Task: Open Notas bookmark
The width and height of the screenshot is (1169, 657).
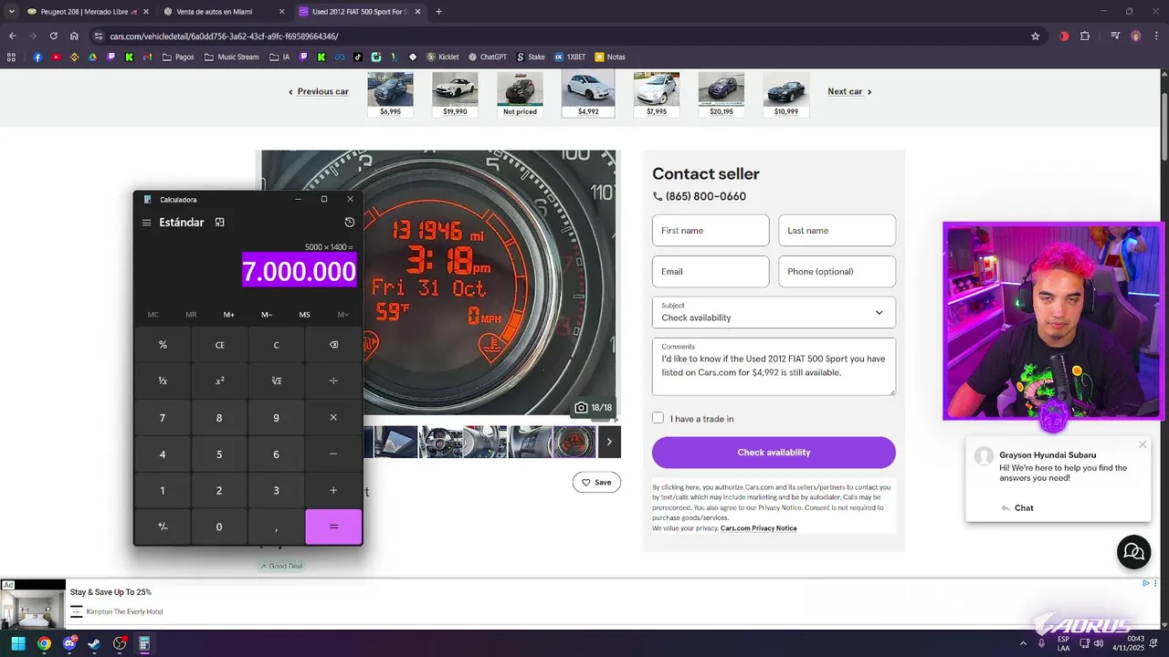Action: click(x=610, y=57)
